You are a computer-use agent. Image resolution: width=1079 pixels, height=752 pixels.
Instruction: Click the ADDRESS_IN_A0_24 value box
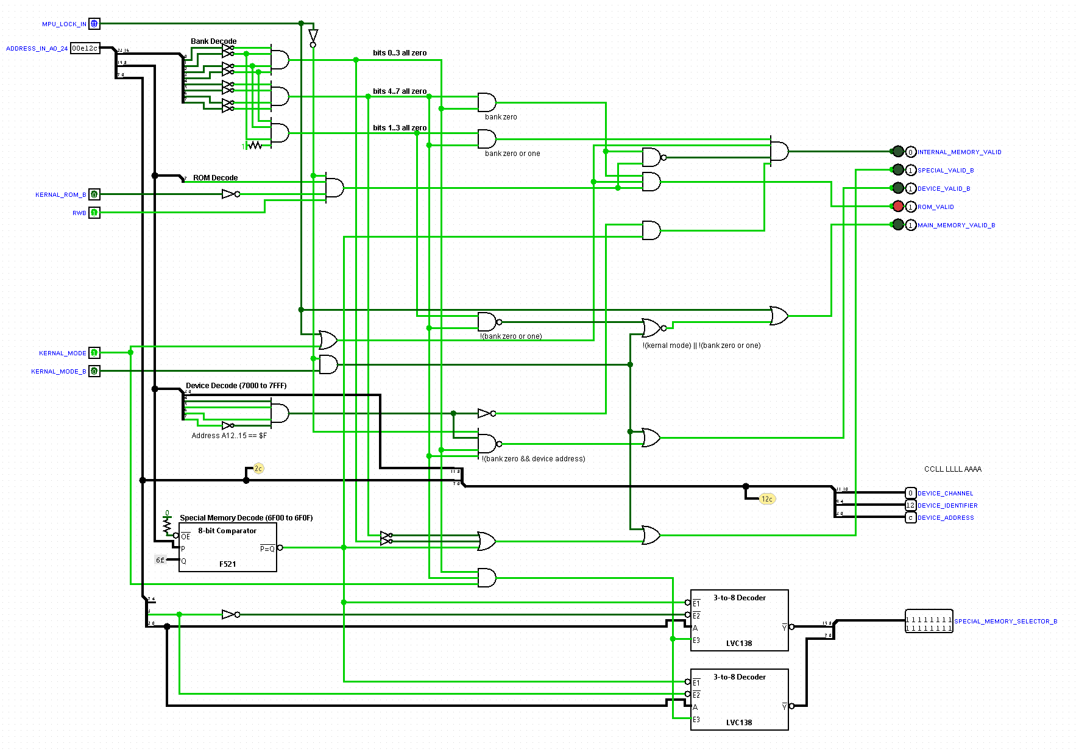tap(85, 48)
